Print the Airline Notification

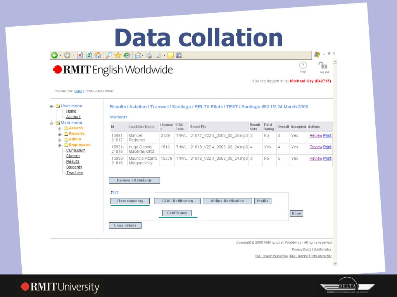pyautogui.click(x=227, y=201)
